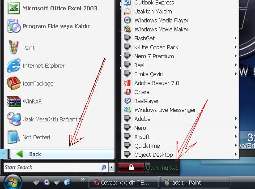Open Microsoft Office Excel 2003 icon
The height and width of the screenshot is (189, 255).
pos(14,8)
